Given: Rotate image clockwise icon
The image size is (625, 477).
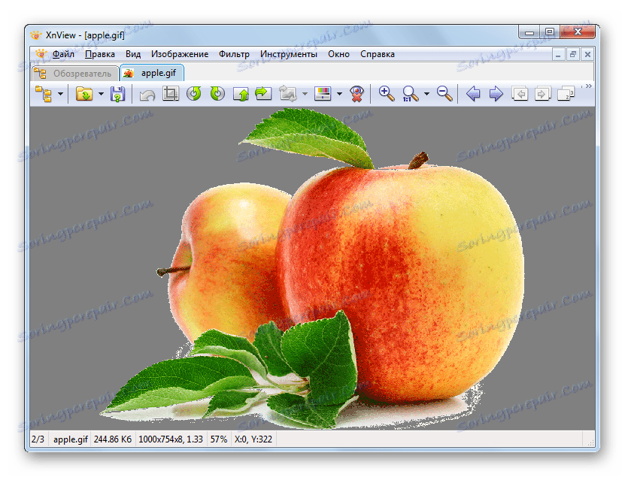Looking at the screenshot, I should tap(217, 94).
